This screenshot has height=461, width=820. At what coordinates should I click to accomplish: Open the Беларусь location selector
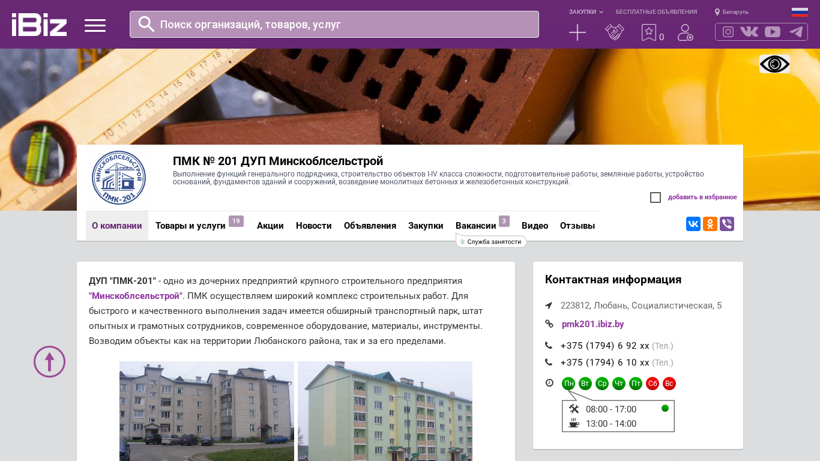tap(732, 12)
